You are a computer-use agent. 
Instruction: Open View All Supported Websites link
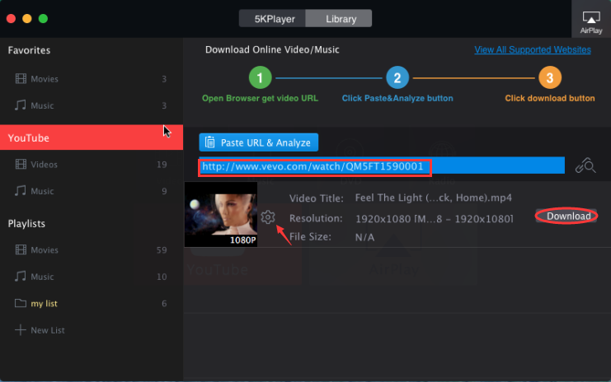(532, 49)
